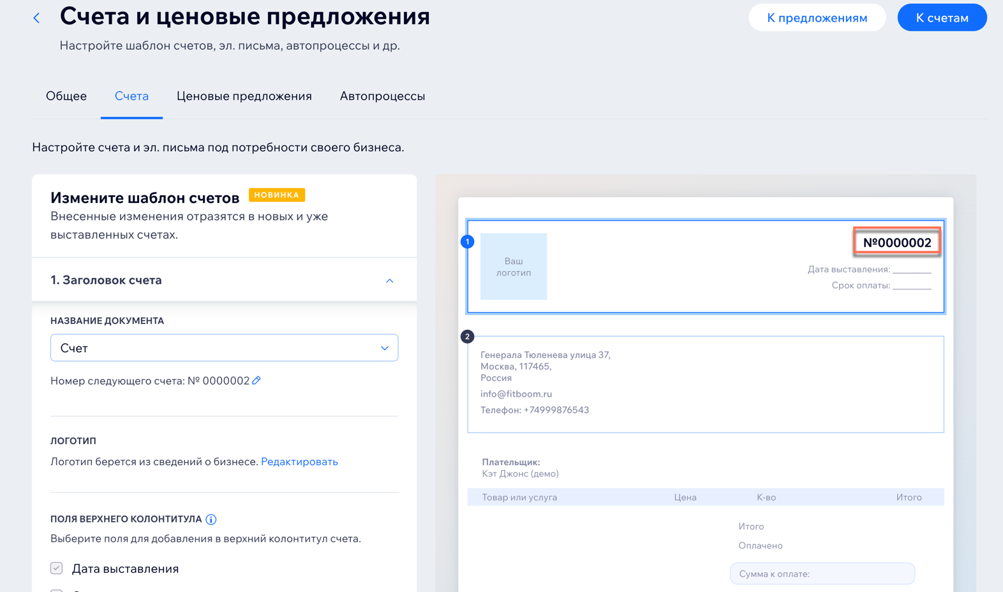
Task: Click the Ваш логотип placeholder in preview
Action: click(x=514, y=267)
